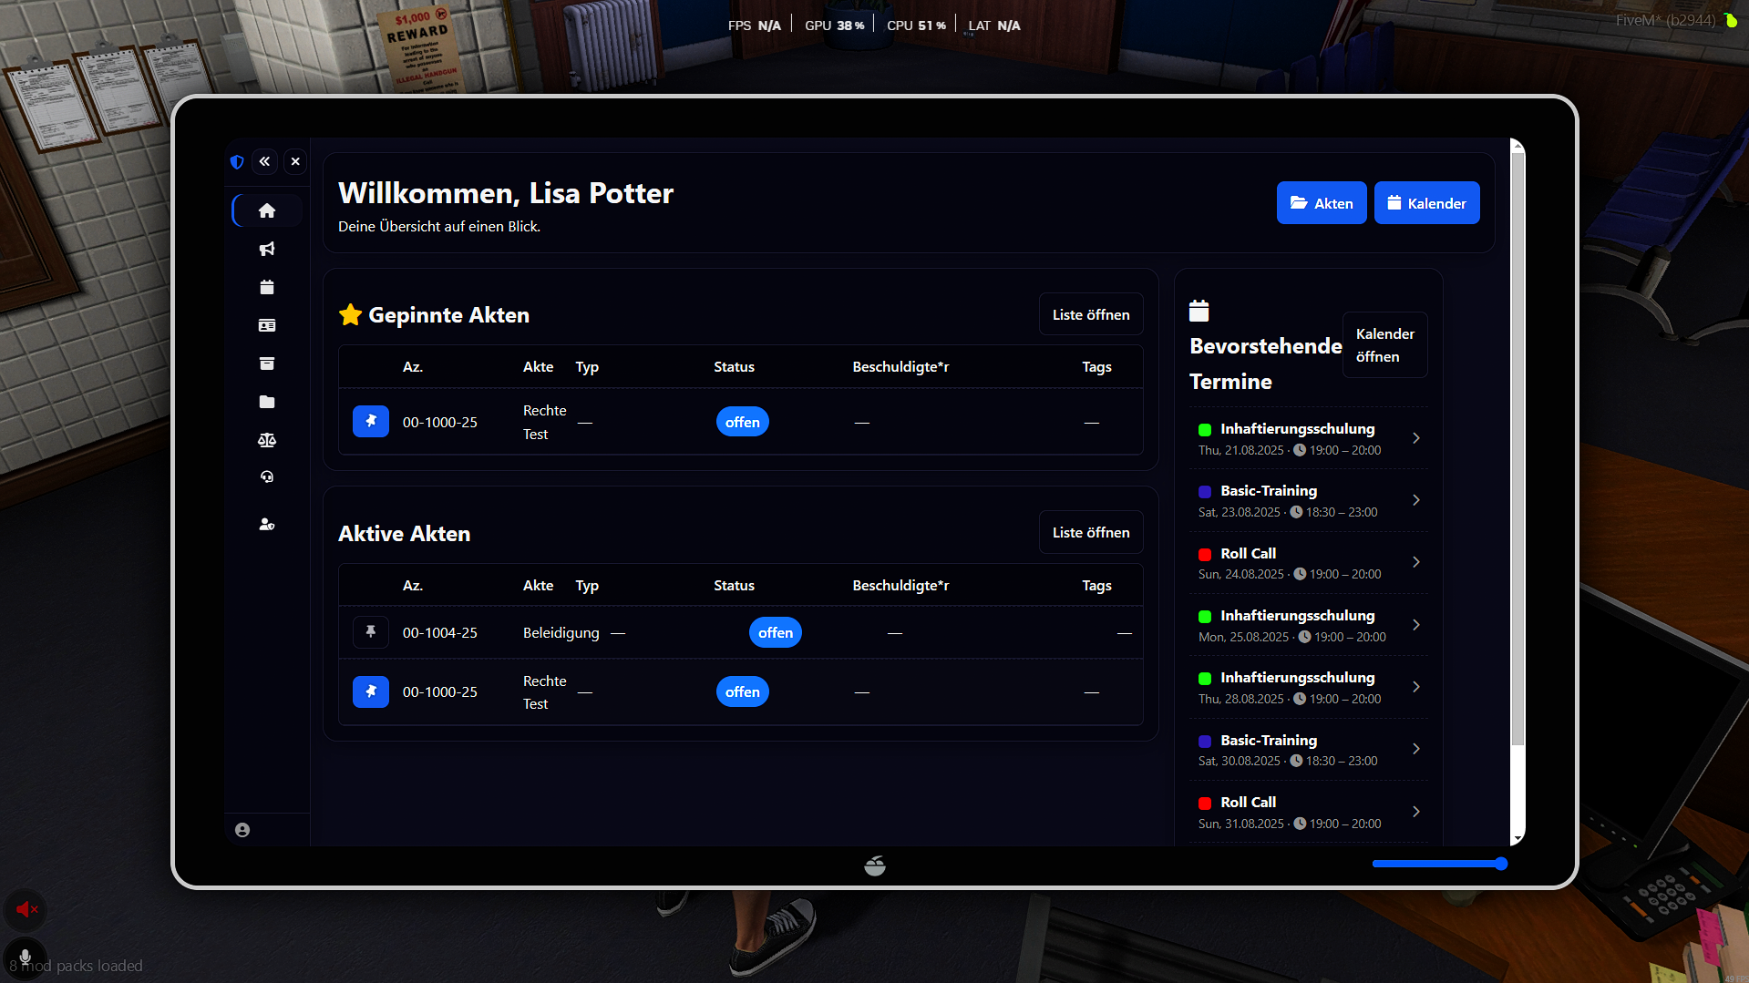The width and height of the screenshot is (1749, 983).
Task: Click offen status in Gepinnte Akten
Action: click(743, 422)
